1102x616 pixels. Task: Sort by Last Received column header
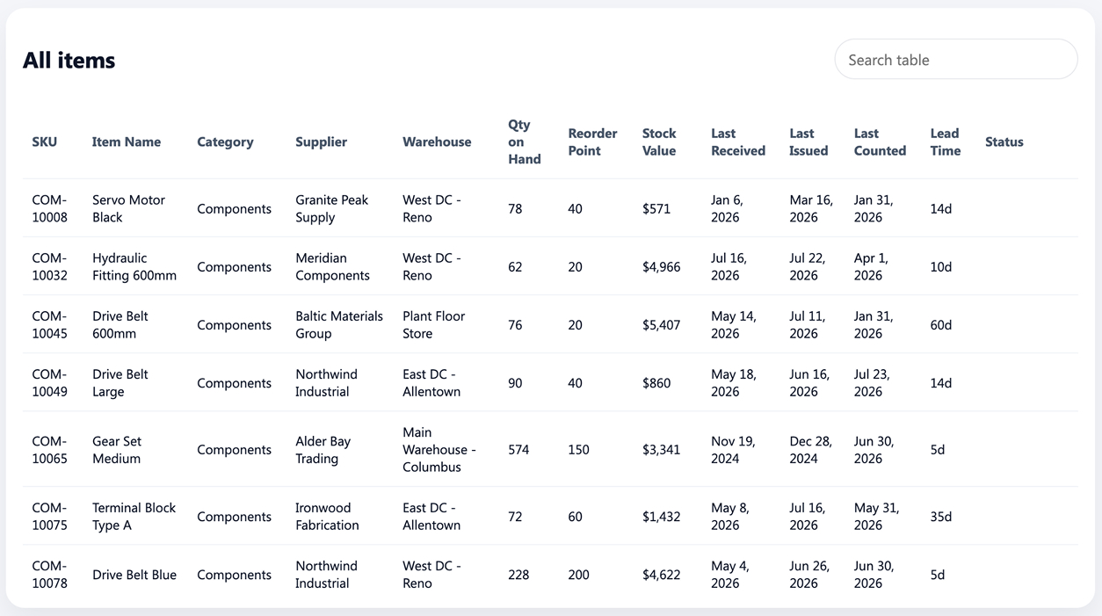pyautogui.click(x=738, y=141)
